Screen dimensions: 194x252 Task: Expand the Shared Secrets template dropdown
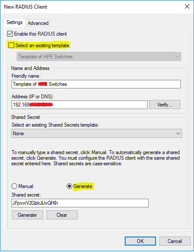pos(97,134)
